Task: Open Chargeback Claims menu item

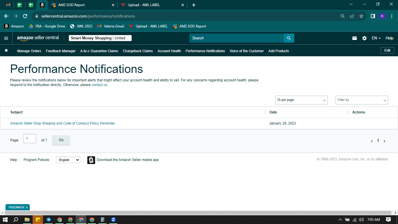Action: tap(138, 51)
